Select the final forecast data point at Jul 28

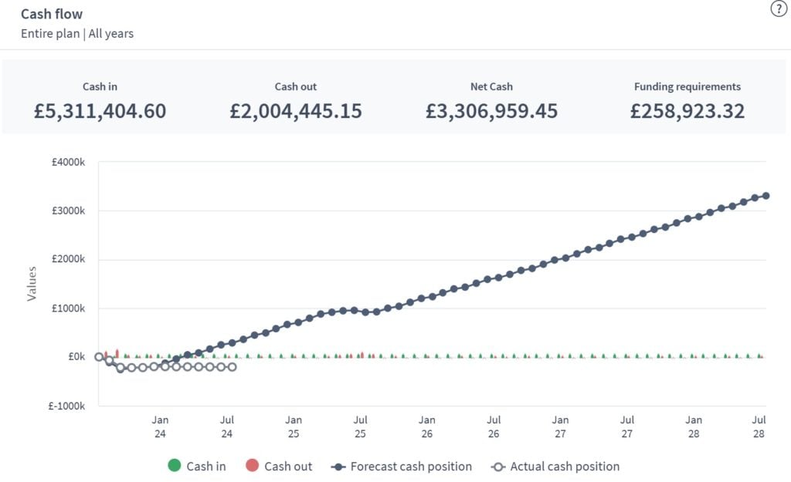click(x=766, y=196)
